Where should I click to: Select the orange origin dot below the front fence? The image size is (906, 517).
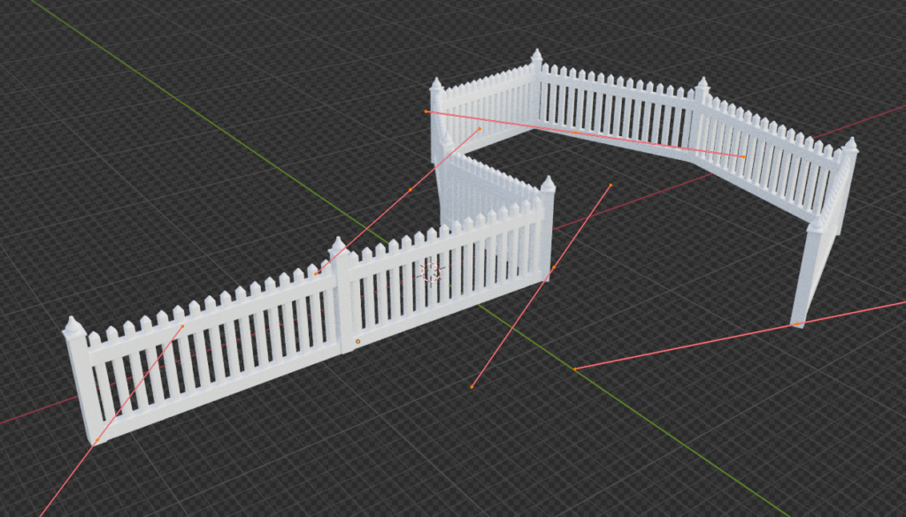[x=357, y=340]
